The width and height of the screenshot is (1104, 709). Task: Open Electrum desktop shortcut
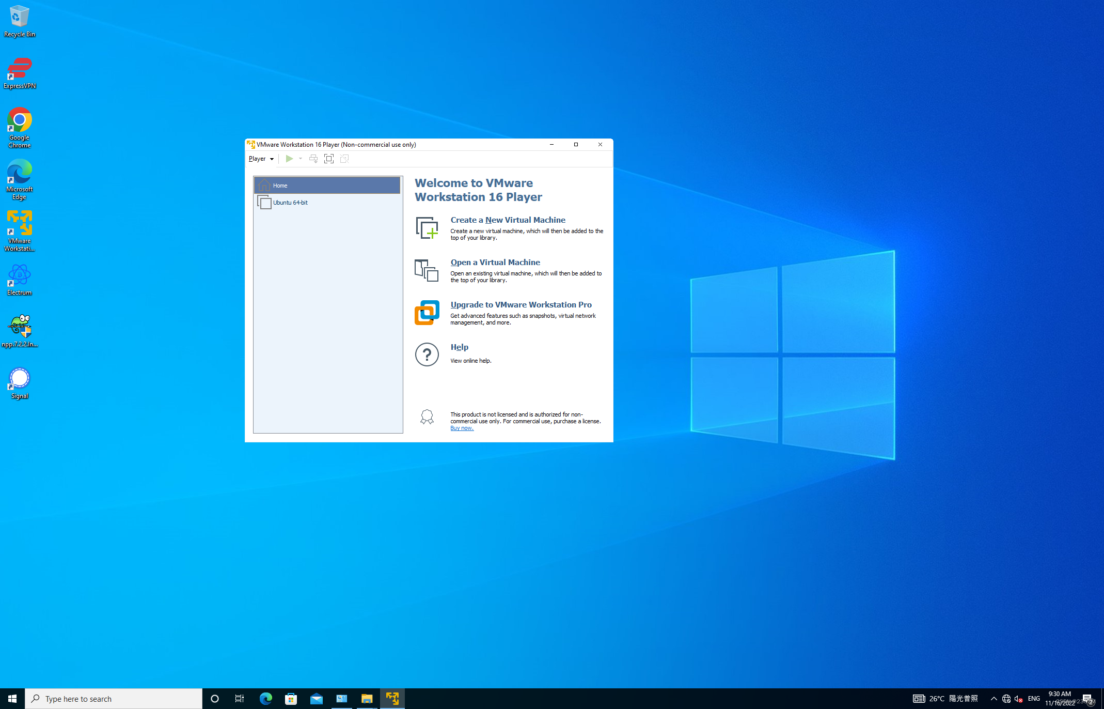[20, 280]
